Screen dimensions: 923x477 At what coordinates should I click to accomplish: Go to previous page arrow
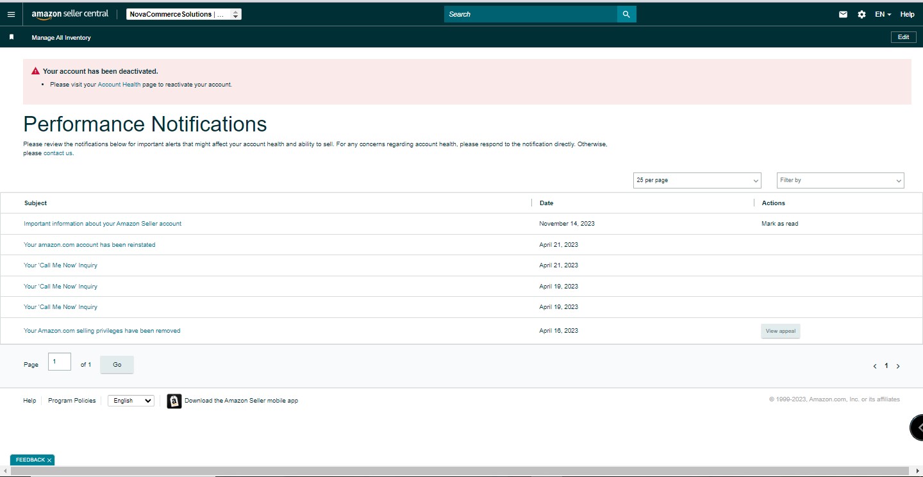click(875, 366)
